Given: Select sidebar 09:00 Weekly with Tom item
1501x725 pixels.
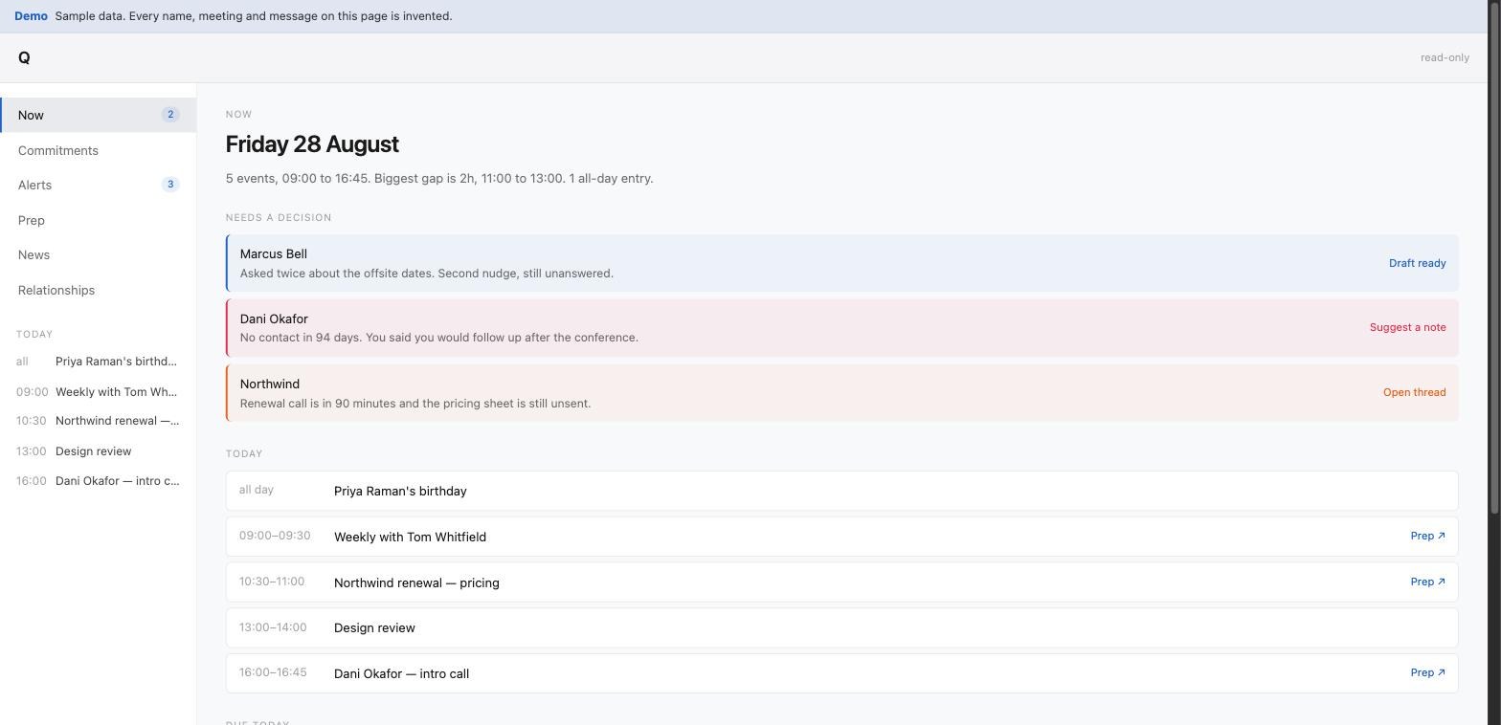Looking at the screenshot, I should [x=98, y=391].
